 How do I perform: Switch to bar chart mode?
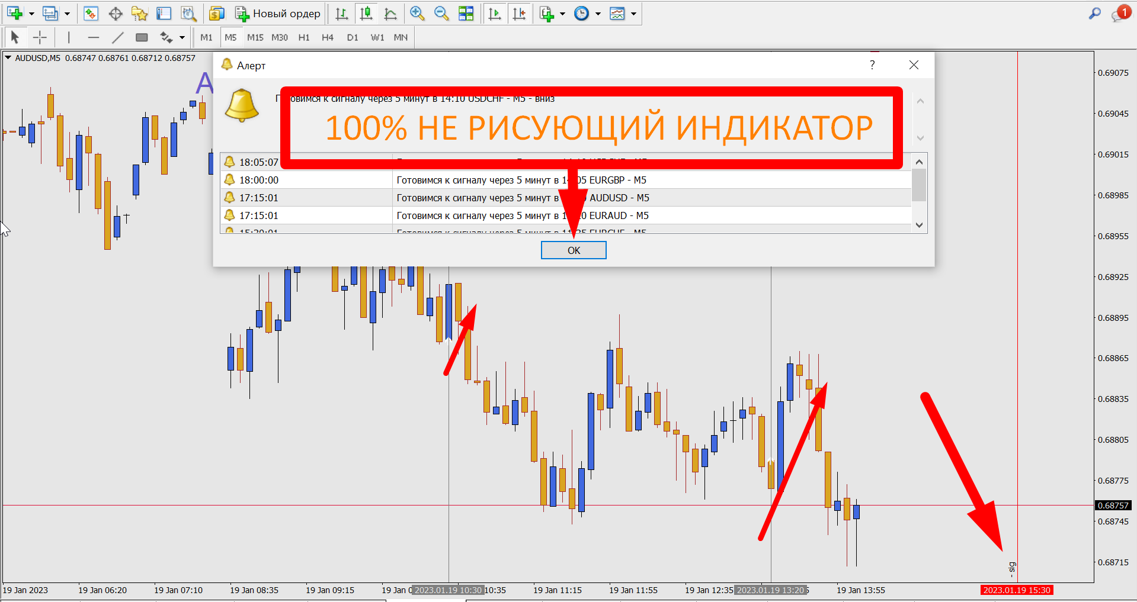[342, 13]
